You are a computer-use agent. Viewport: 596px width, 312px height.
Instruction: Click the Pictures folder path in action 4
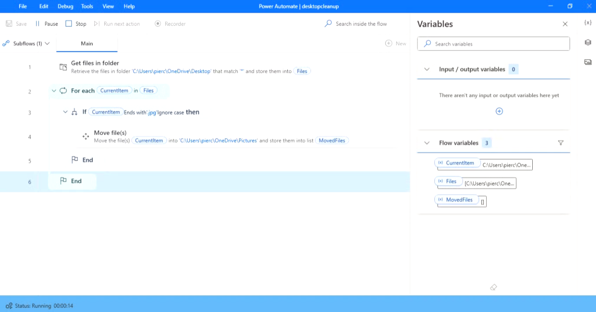(219, 141)
